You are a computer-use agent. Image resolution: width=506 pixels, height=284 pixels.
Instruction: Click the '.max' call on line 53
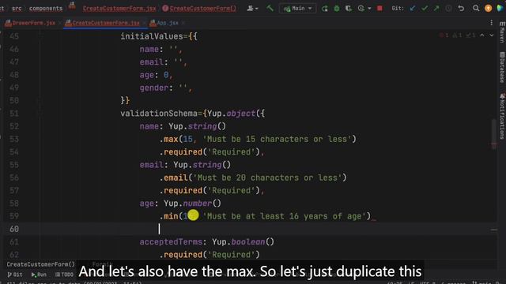click(168, 139)
